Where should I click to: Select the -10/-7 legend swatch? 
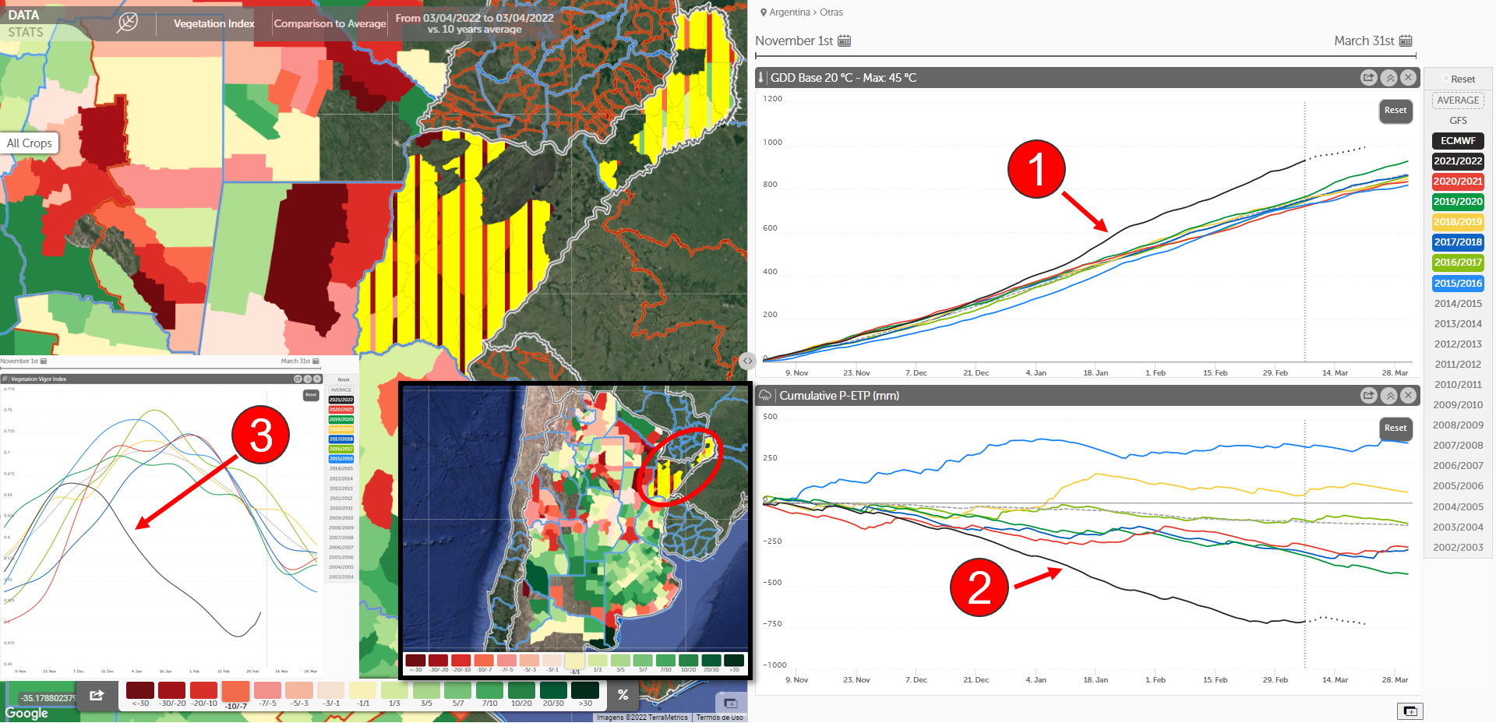236,692
